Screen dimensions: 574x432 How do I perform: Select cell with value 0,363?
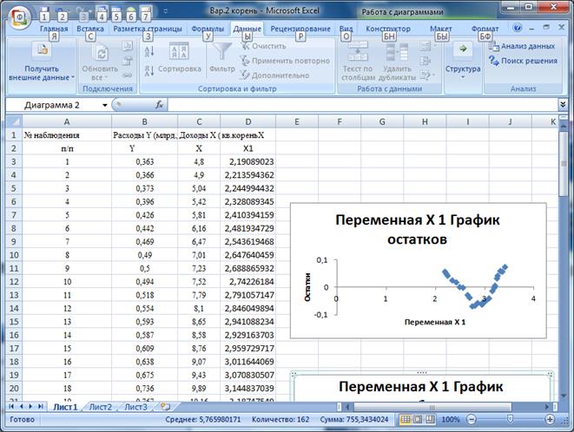pyautogui.click(x=145, y=161)
